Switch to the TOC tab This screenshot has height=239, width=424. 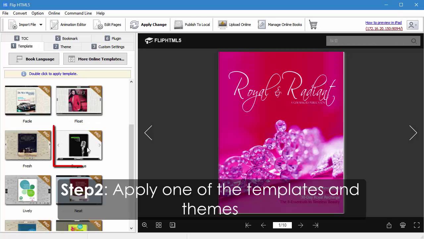coord(22,38)
